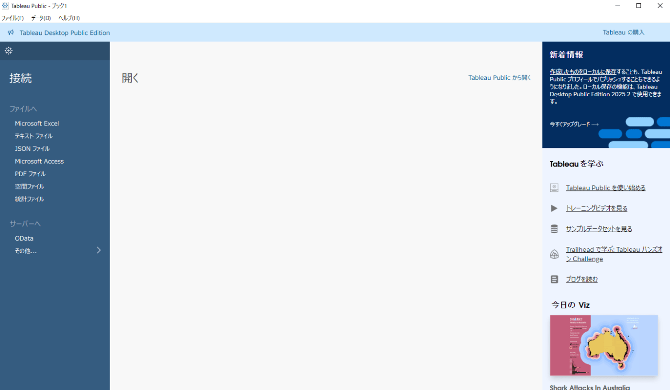Click the database icon beside サンプルデータセットを見る

click(554, 229)
